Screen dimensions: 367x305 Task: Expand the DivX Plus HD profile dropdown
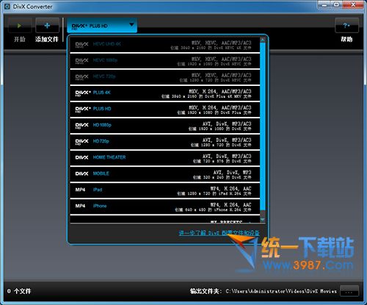(x=102, y=25)
